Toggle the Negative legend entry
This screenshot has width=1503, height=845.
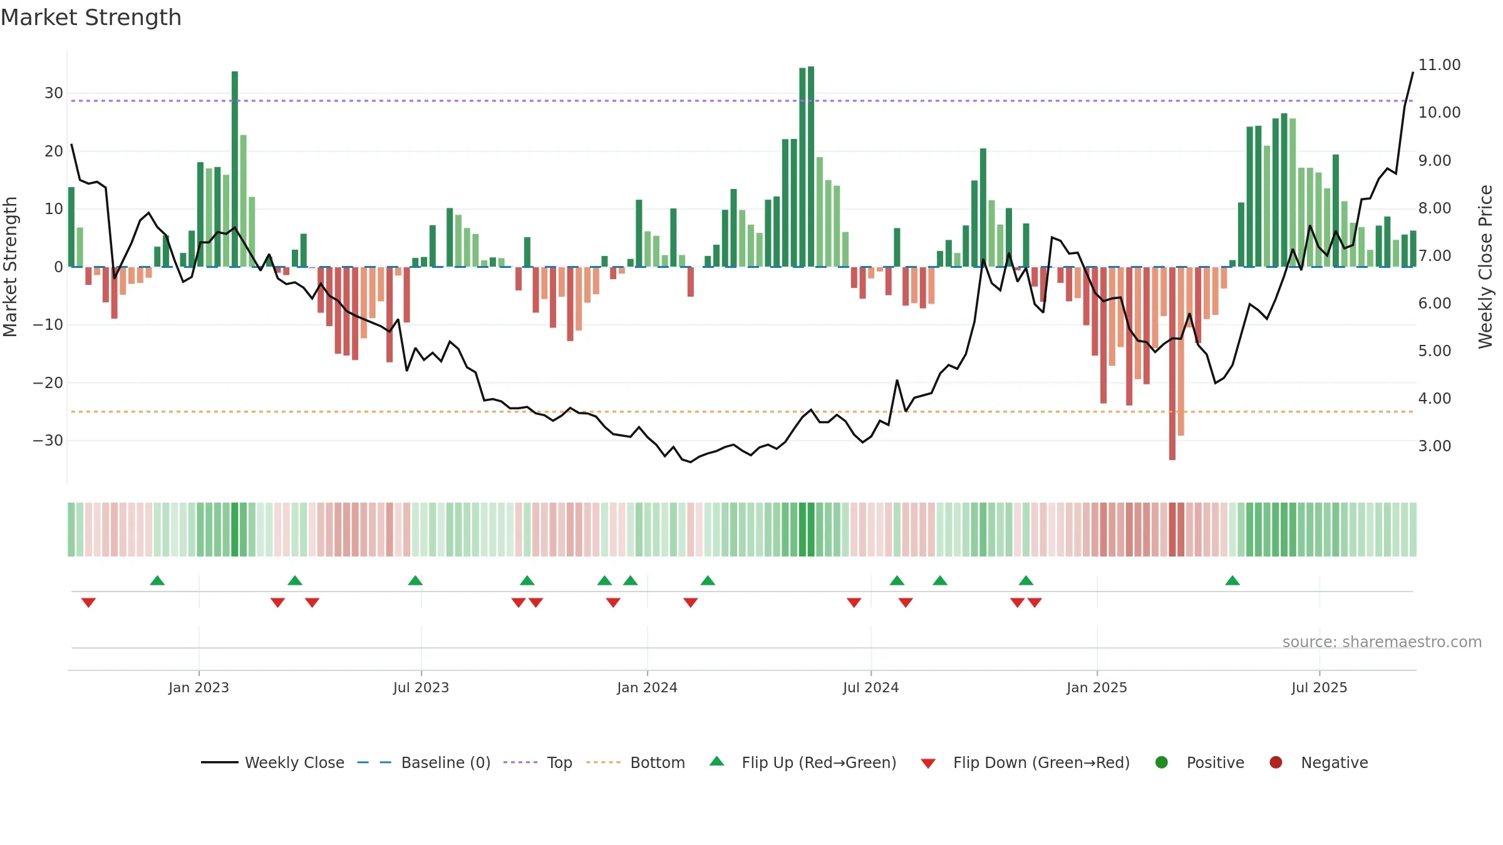1318,762
